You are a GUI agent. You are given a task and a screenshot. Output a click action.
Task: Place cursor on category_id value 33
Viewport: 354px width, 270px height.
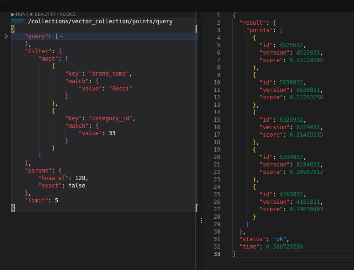tap(111, 133)
